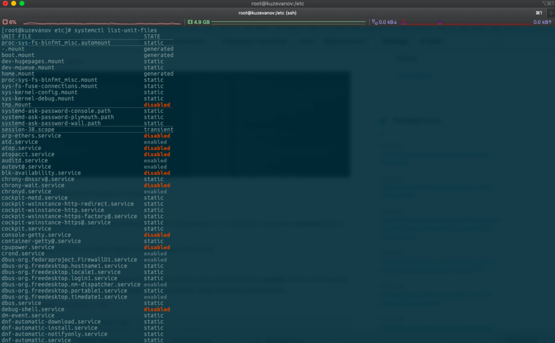Viewport: 555px width, 343px height.
Task: Click the CPU usage icon in status bar
Action: [x=5, y=22]
